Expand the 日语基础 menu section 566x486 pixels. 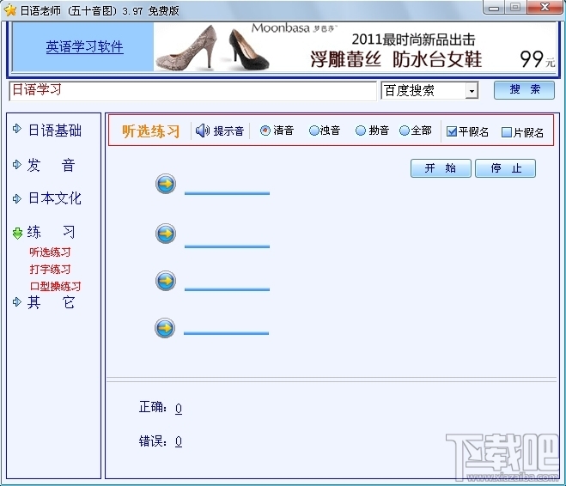[x=55, y=130]
